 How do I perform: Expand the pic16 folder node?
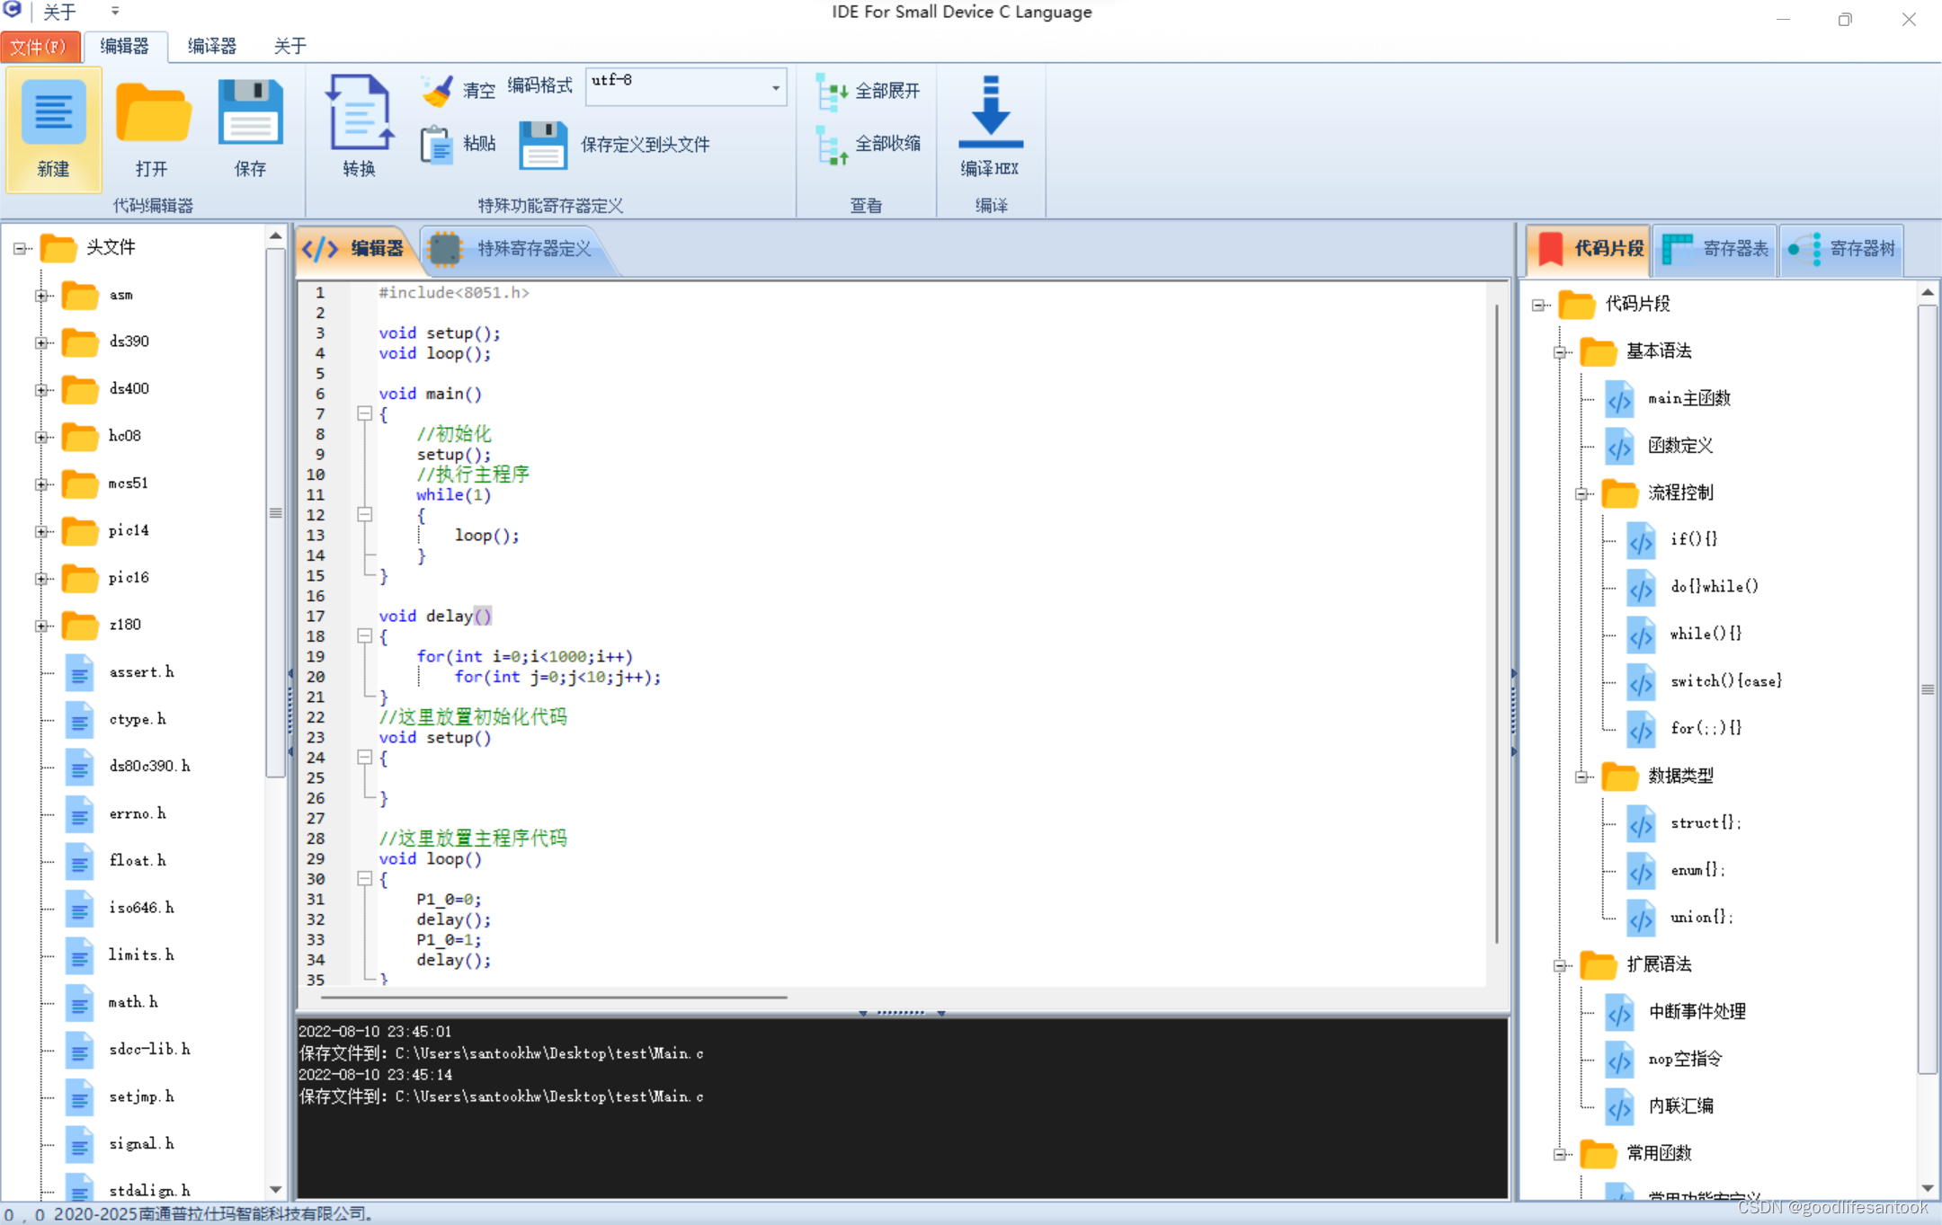(41, 578)
